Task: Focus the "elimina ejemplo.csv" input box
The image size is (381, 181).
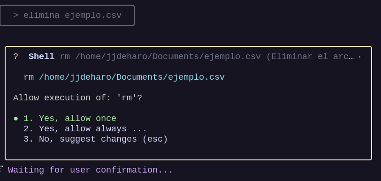Action: coord(67,15)
